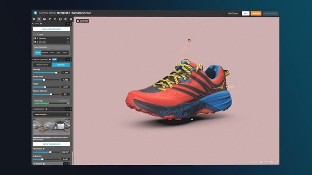The width and height of the screenshot is (312, 175).
Task: Toggle eye icon on 2 : Direction row
Action: (68, 38)
